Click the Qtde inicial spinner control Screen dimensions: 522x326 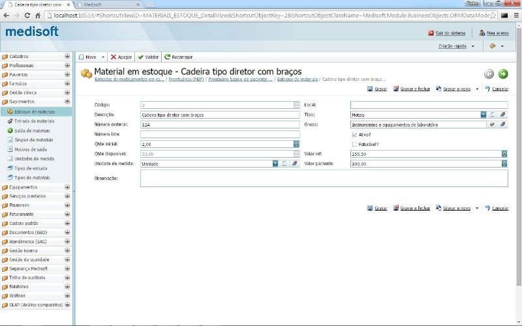click(296, 144)
